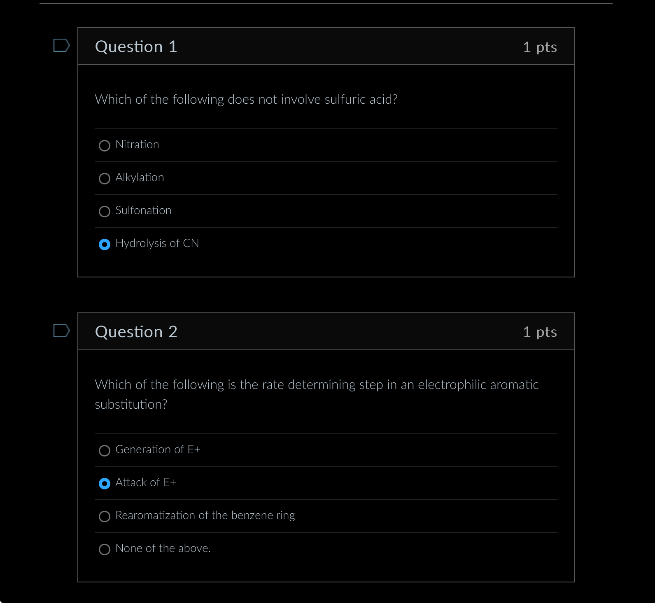Click the 1 pts label on Question 1
Viewport: 655px width, 603px height.
point(540,47)
